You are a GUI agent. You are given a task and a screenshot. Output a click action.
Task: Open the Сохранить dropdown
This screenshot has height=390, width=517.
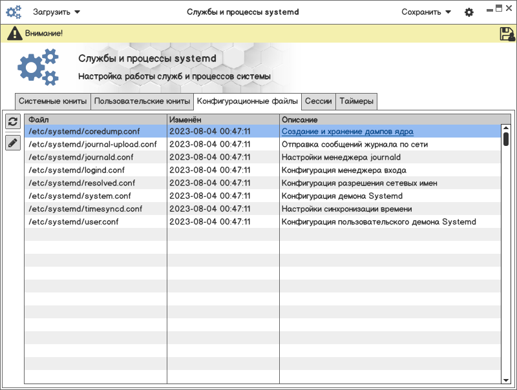point(426,12)
